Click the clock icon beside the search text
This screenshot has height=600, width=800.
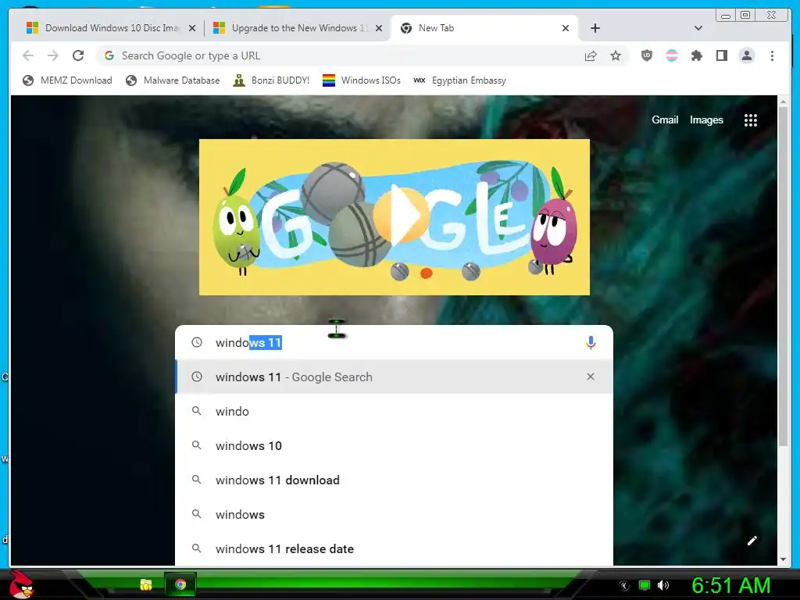[196, 342]
